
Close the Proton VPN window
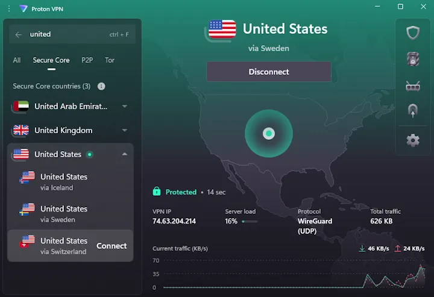[423, 7]
